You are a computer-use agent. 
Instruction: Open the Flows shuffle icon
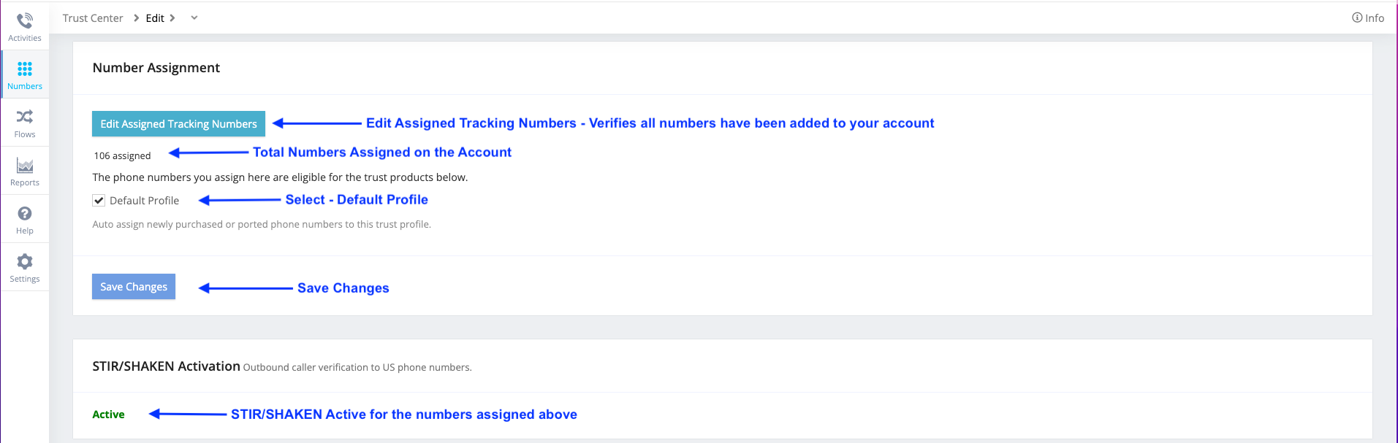(25, 117)
